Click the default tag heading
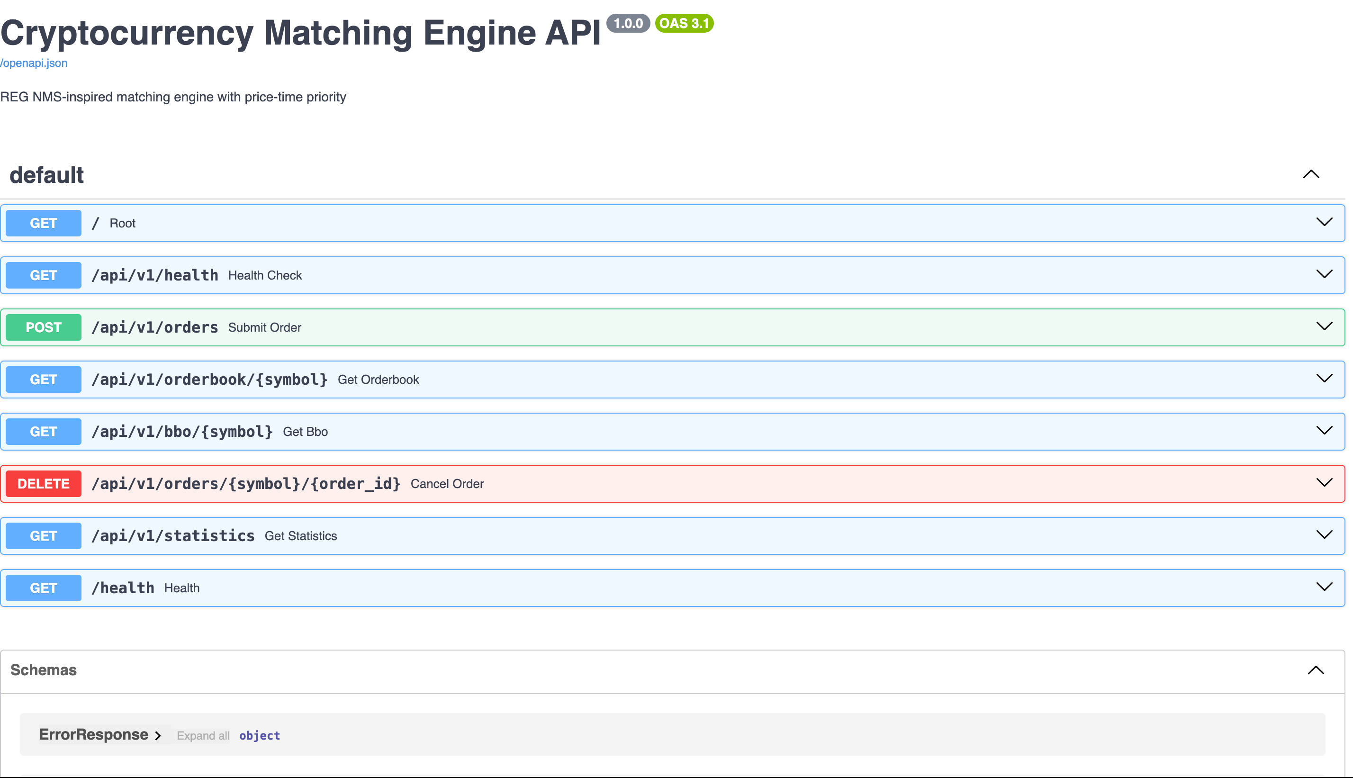This screenshot has height=778, width=1353. (x=47, y=175)
